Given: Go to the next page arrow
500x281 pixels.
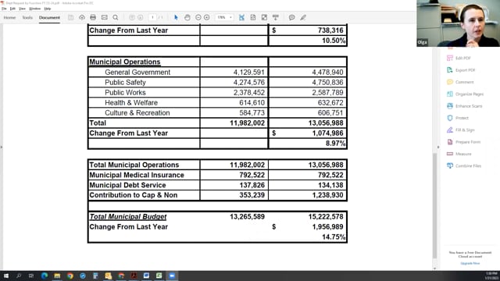Looking at the screenshot, I should 141,17.
